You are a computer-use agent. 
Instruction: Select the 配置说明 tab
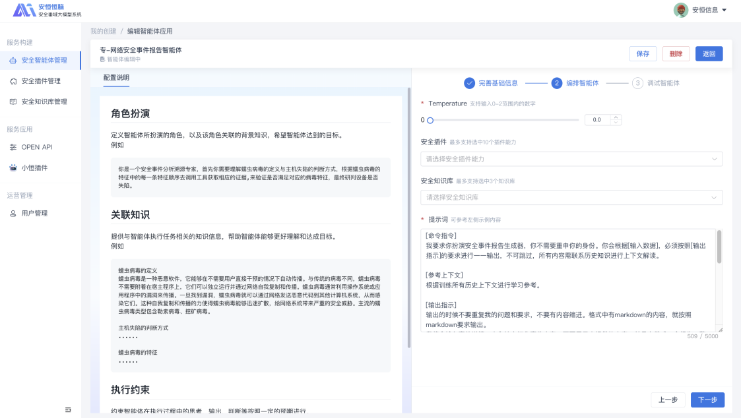pos(116,78)
